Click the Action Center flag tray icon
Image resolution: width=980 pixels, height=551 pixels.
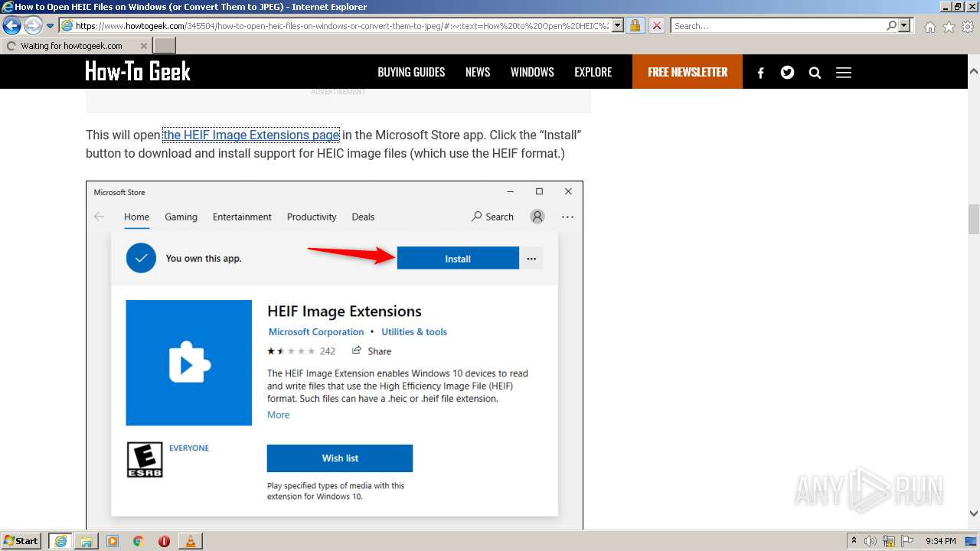[x=907, y=541]
